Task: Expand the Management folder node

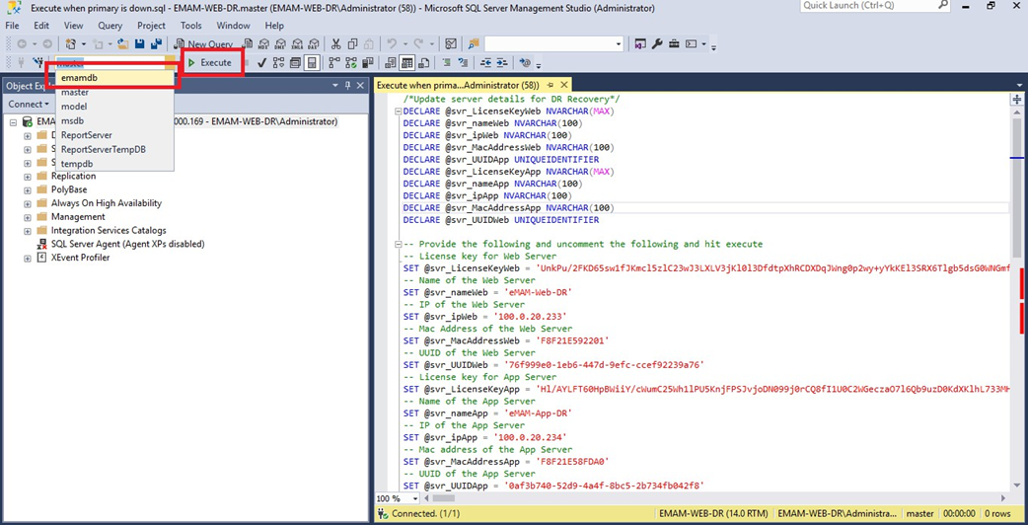Action: click(28, 217)
